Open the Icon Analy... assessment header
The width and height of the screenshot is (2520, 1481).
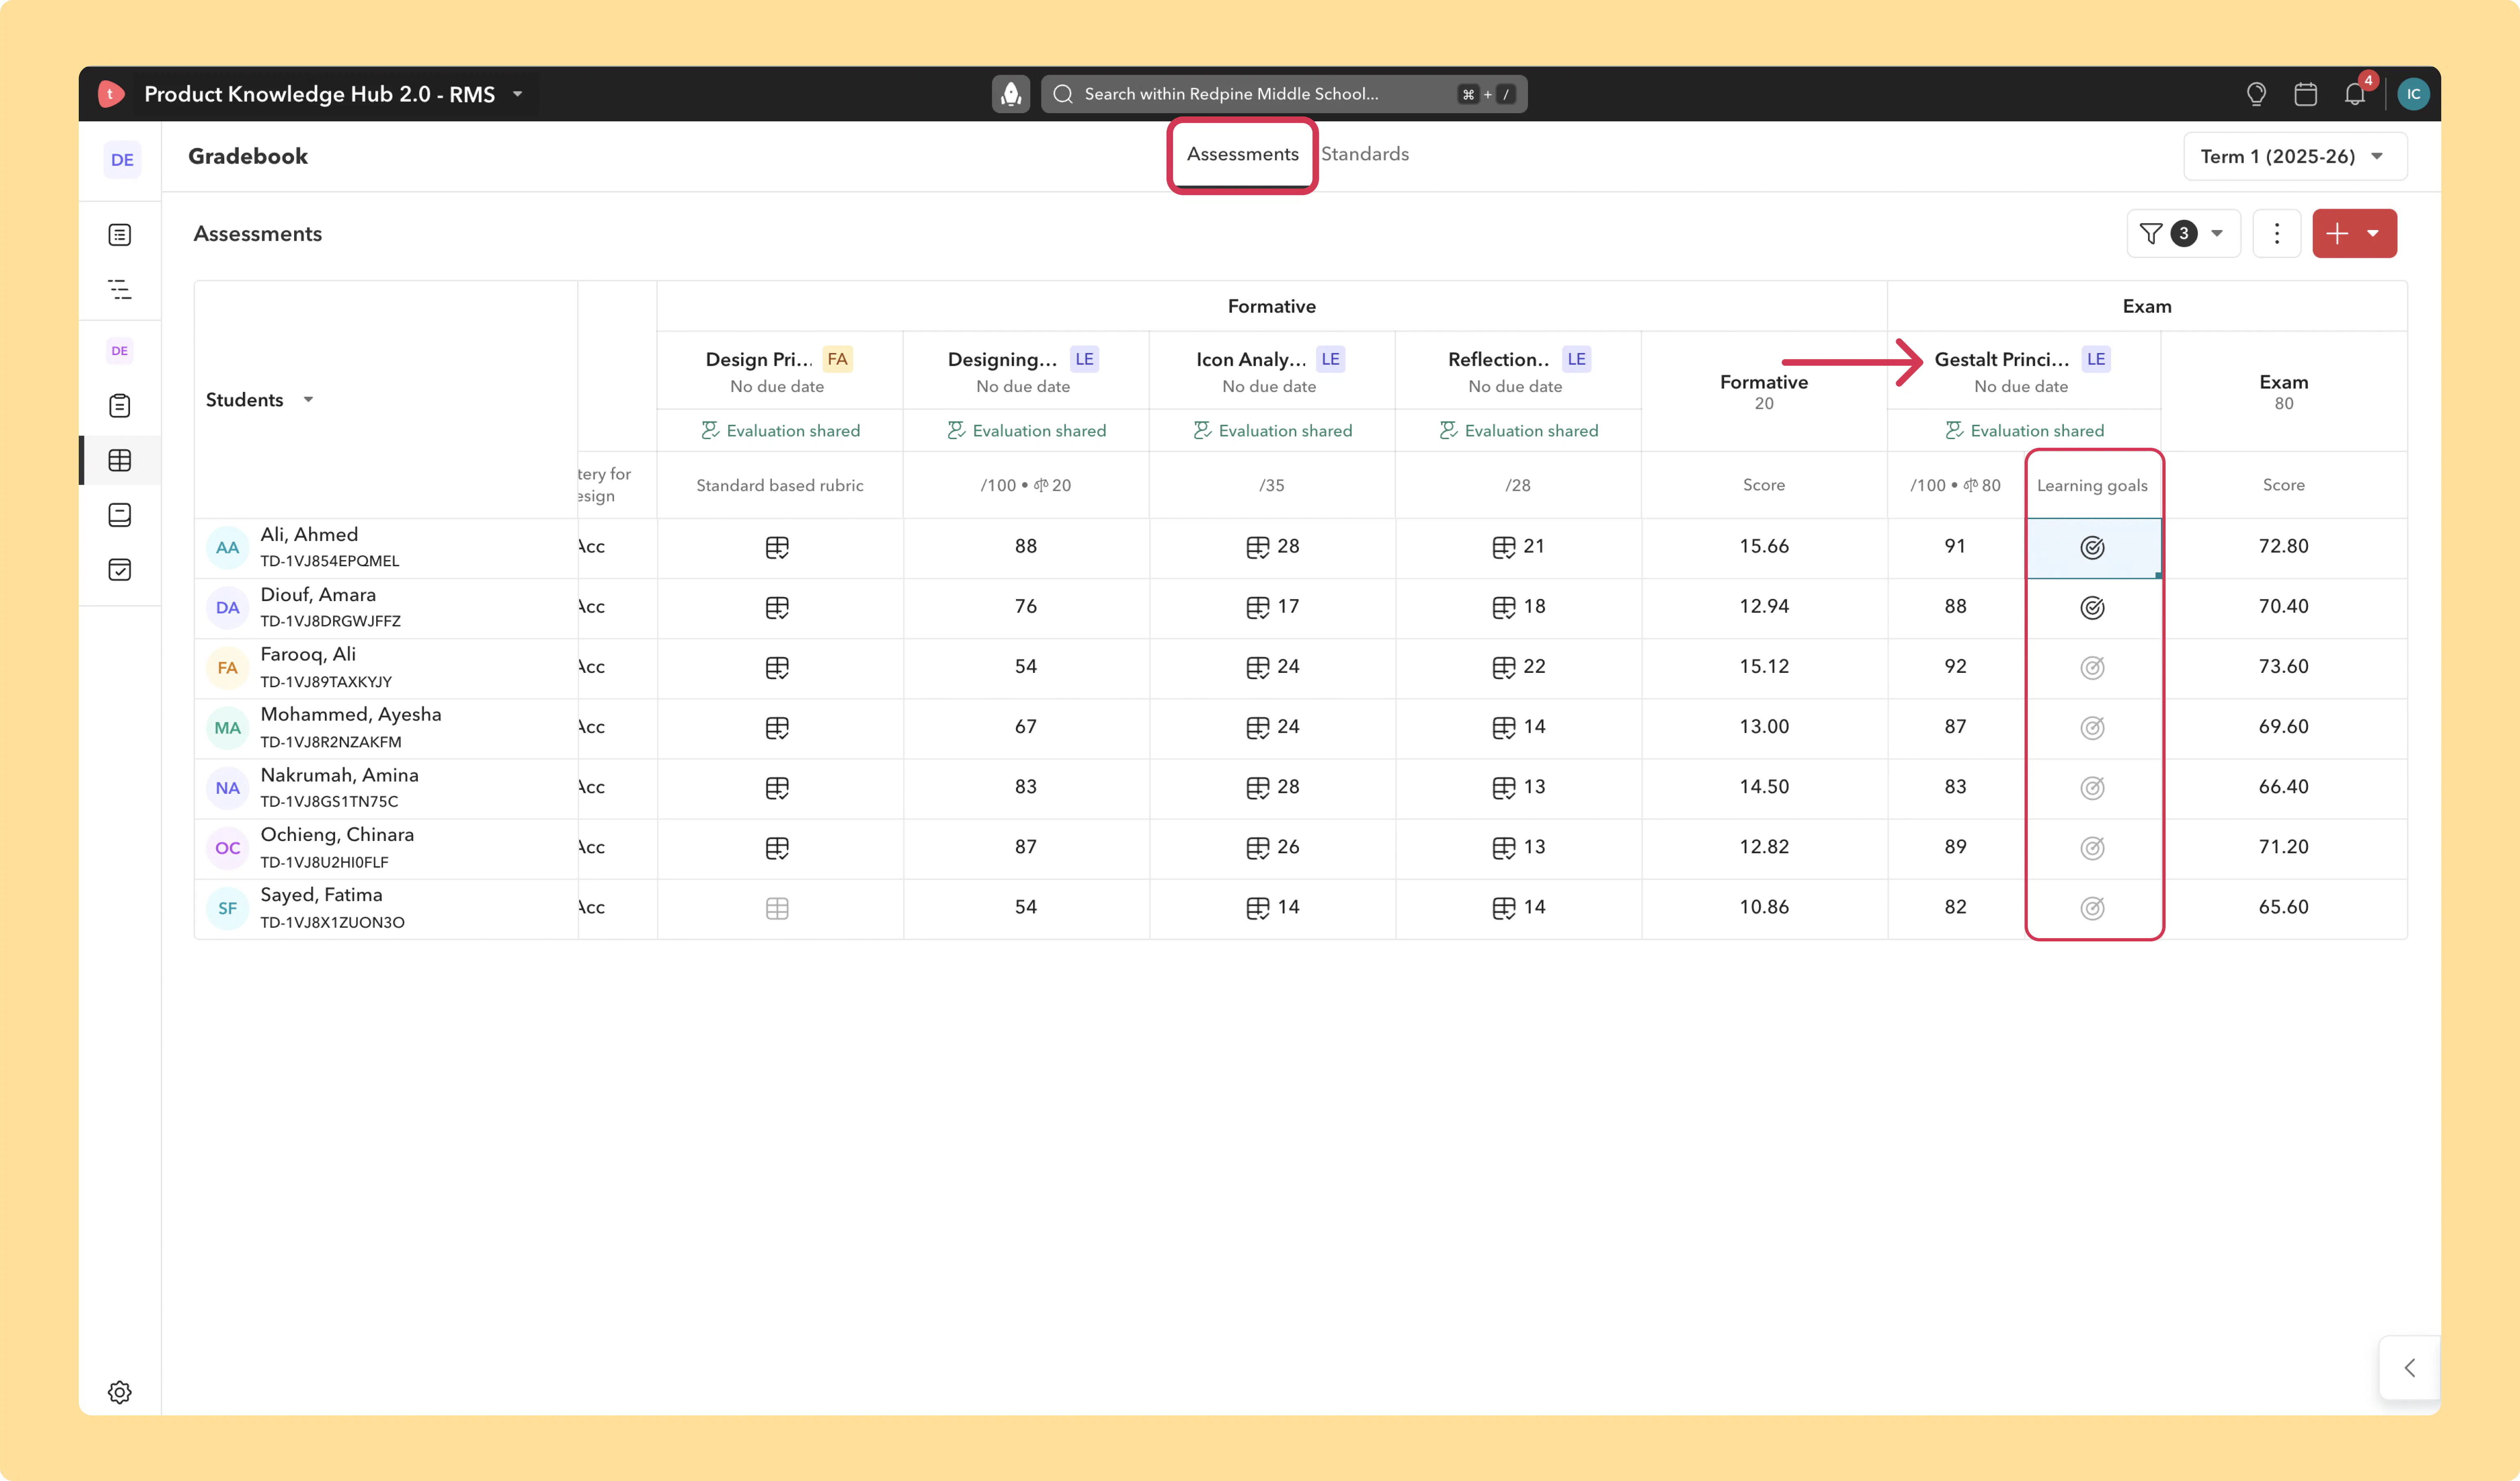(x=1251, y=360)
